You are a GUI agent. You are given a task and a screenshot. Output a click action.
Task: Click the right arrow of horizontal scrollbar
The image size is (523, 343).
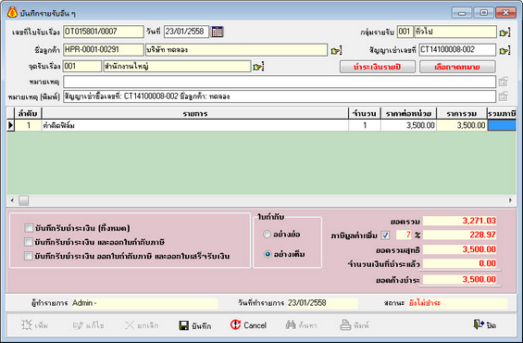tap(510, 200)
